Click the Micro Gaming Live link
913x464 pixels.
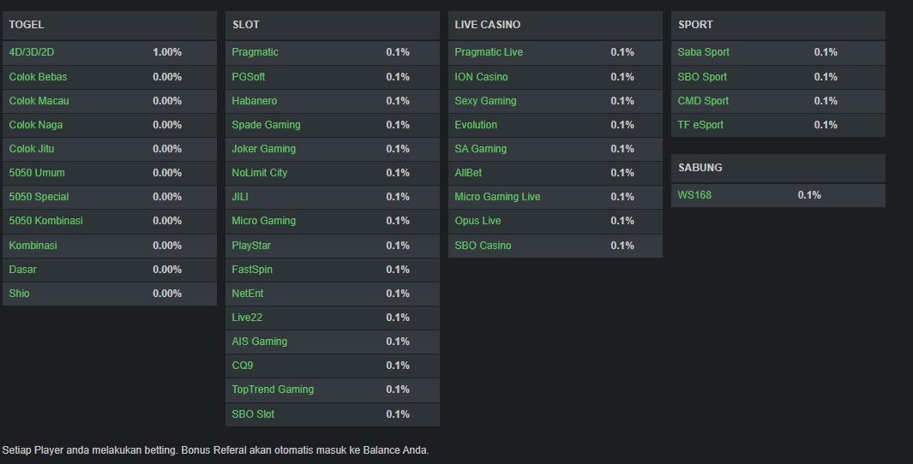point(497,197)
